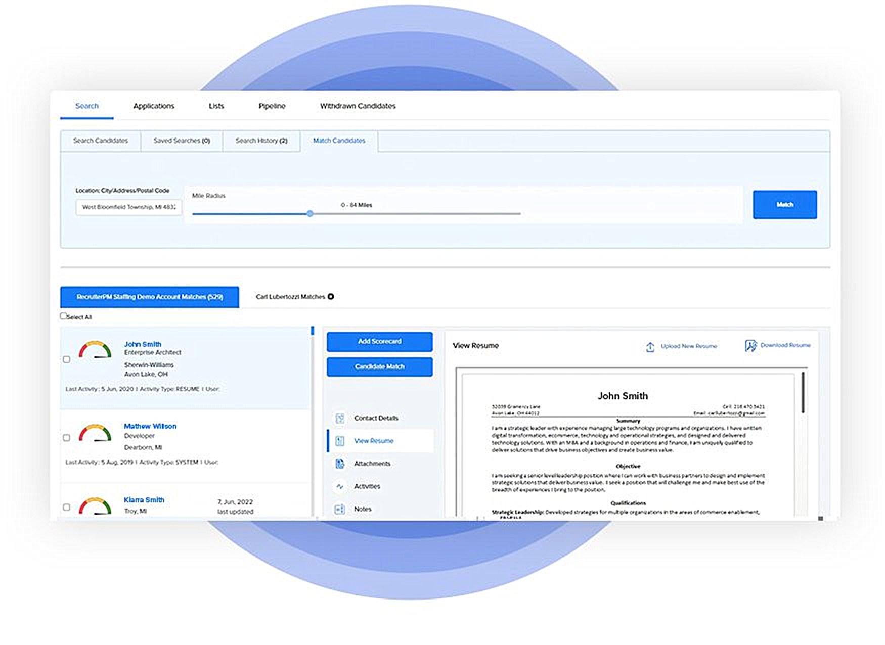Open the John Smith candidate name link
885x645 pixels.
tap(143, 344)
